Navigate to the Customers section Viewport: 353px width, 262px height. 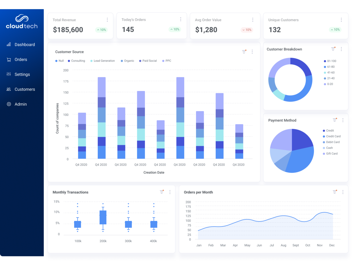[25, 89]
